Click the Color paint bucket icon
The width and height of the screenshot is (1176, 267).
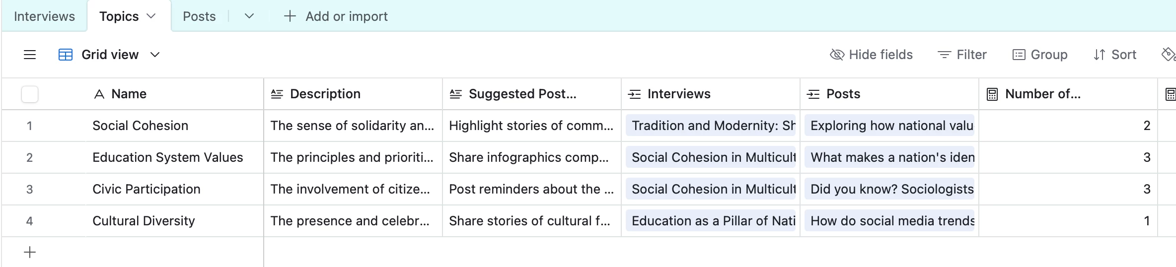[x=1168, y=54]
